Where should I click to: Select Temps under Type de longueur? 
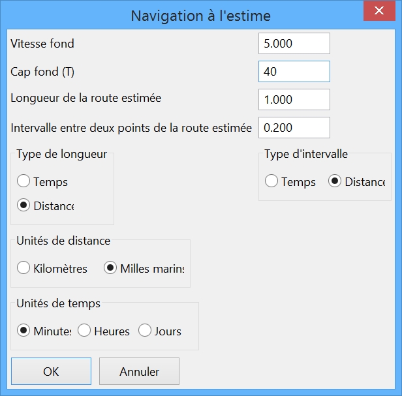23,182
